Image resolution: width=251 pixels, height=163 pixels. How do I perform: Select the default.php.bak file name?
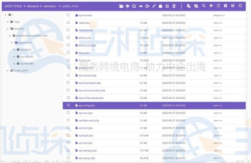(87, 45)
